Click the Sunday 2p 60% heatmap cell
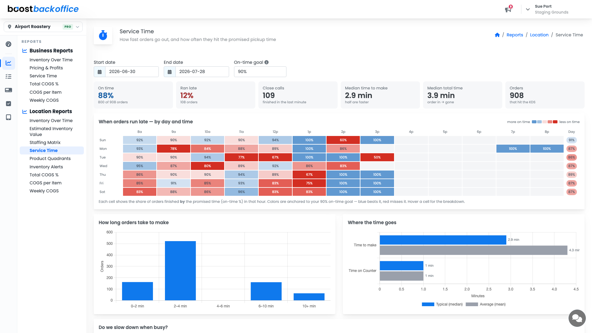 pyautogui.click(x=343, y=140)
